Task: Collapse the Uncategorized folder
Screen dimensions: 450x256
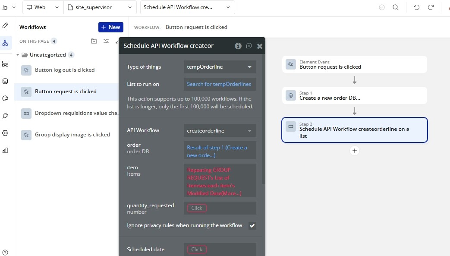Action: (18, 55)
